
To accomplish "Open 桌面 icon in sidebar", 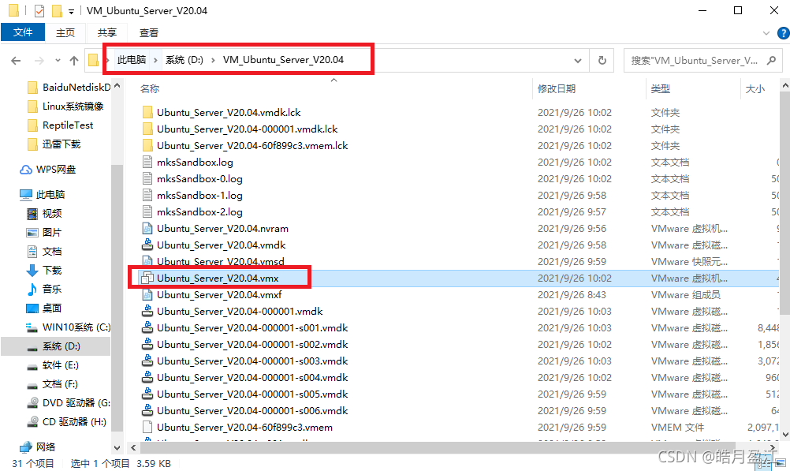I will point(32,308).
